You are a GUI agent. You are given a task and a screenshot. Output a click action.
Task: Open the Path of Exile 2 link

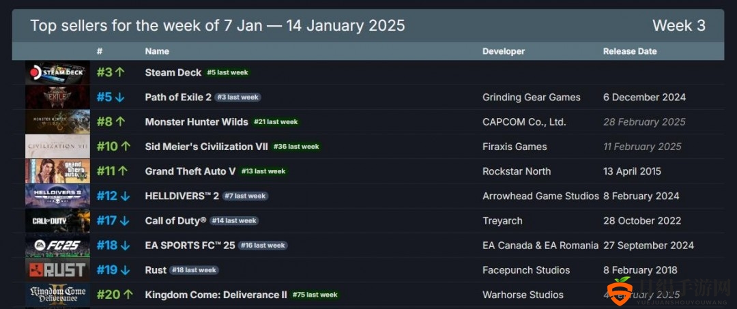pyautogui.click(x=178, y=98)
